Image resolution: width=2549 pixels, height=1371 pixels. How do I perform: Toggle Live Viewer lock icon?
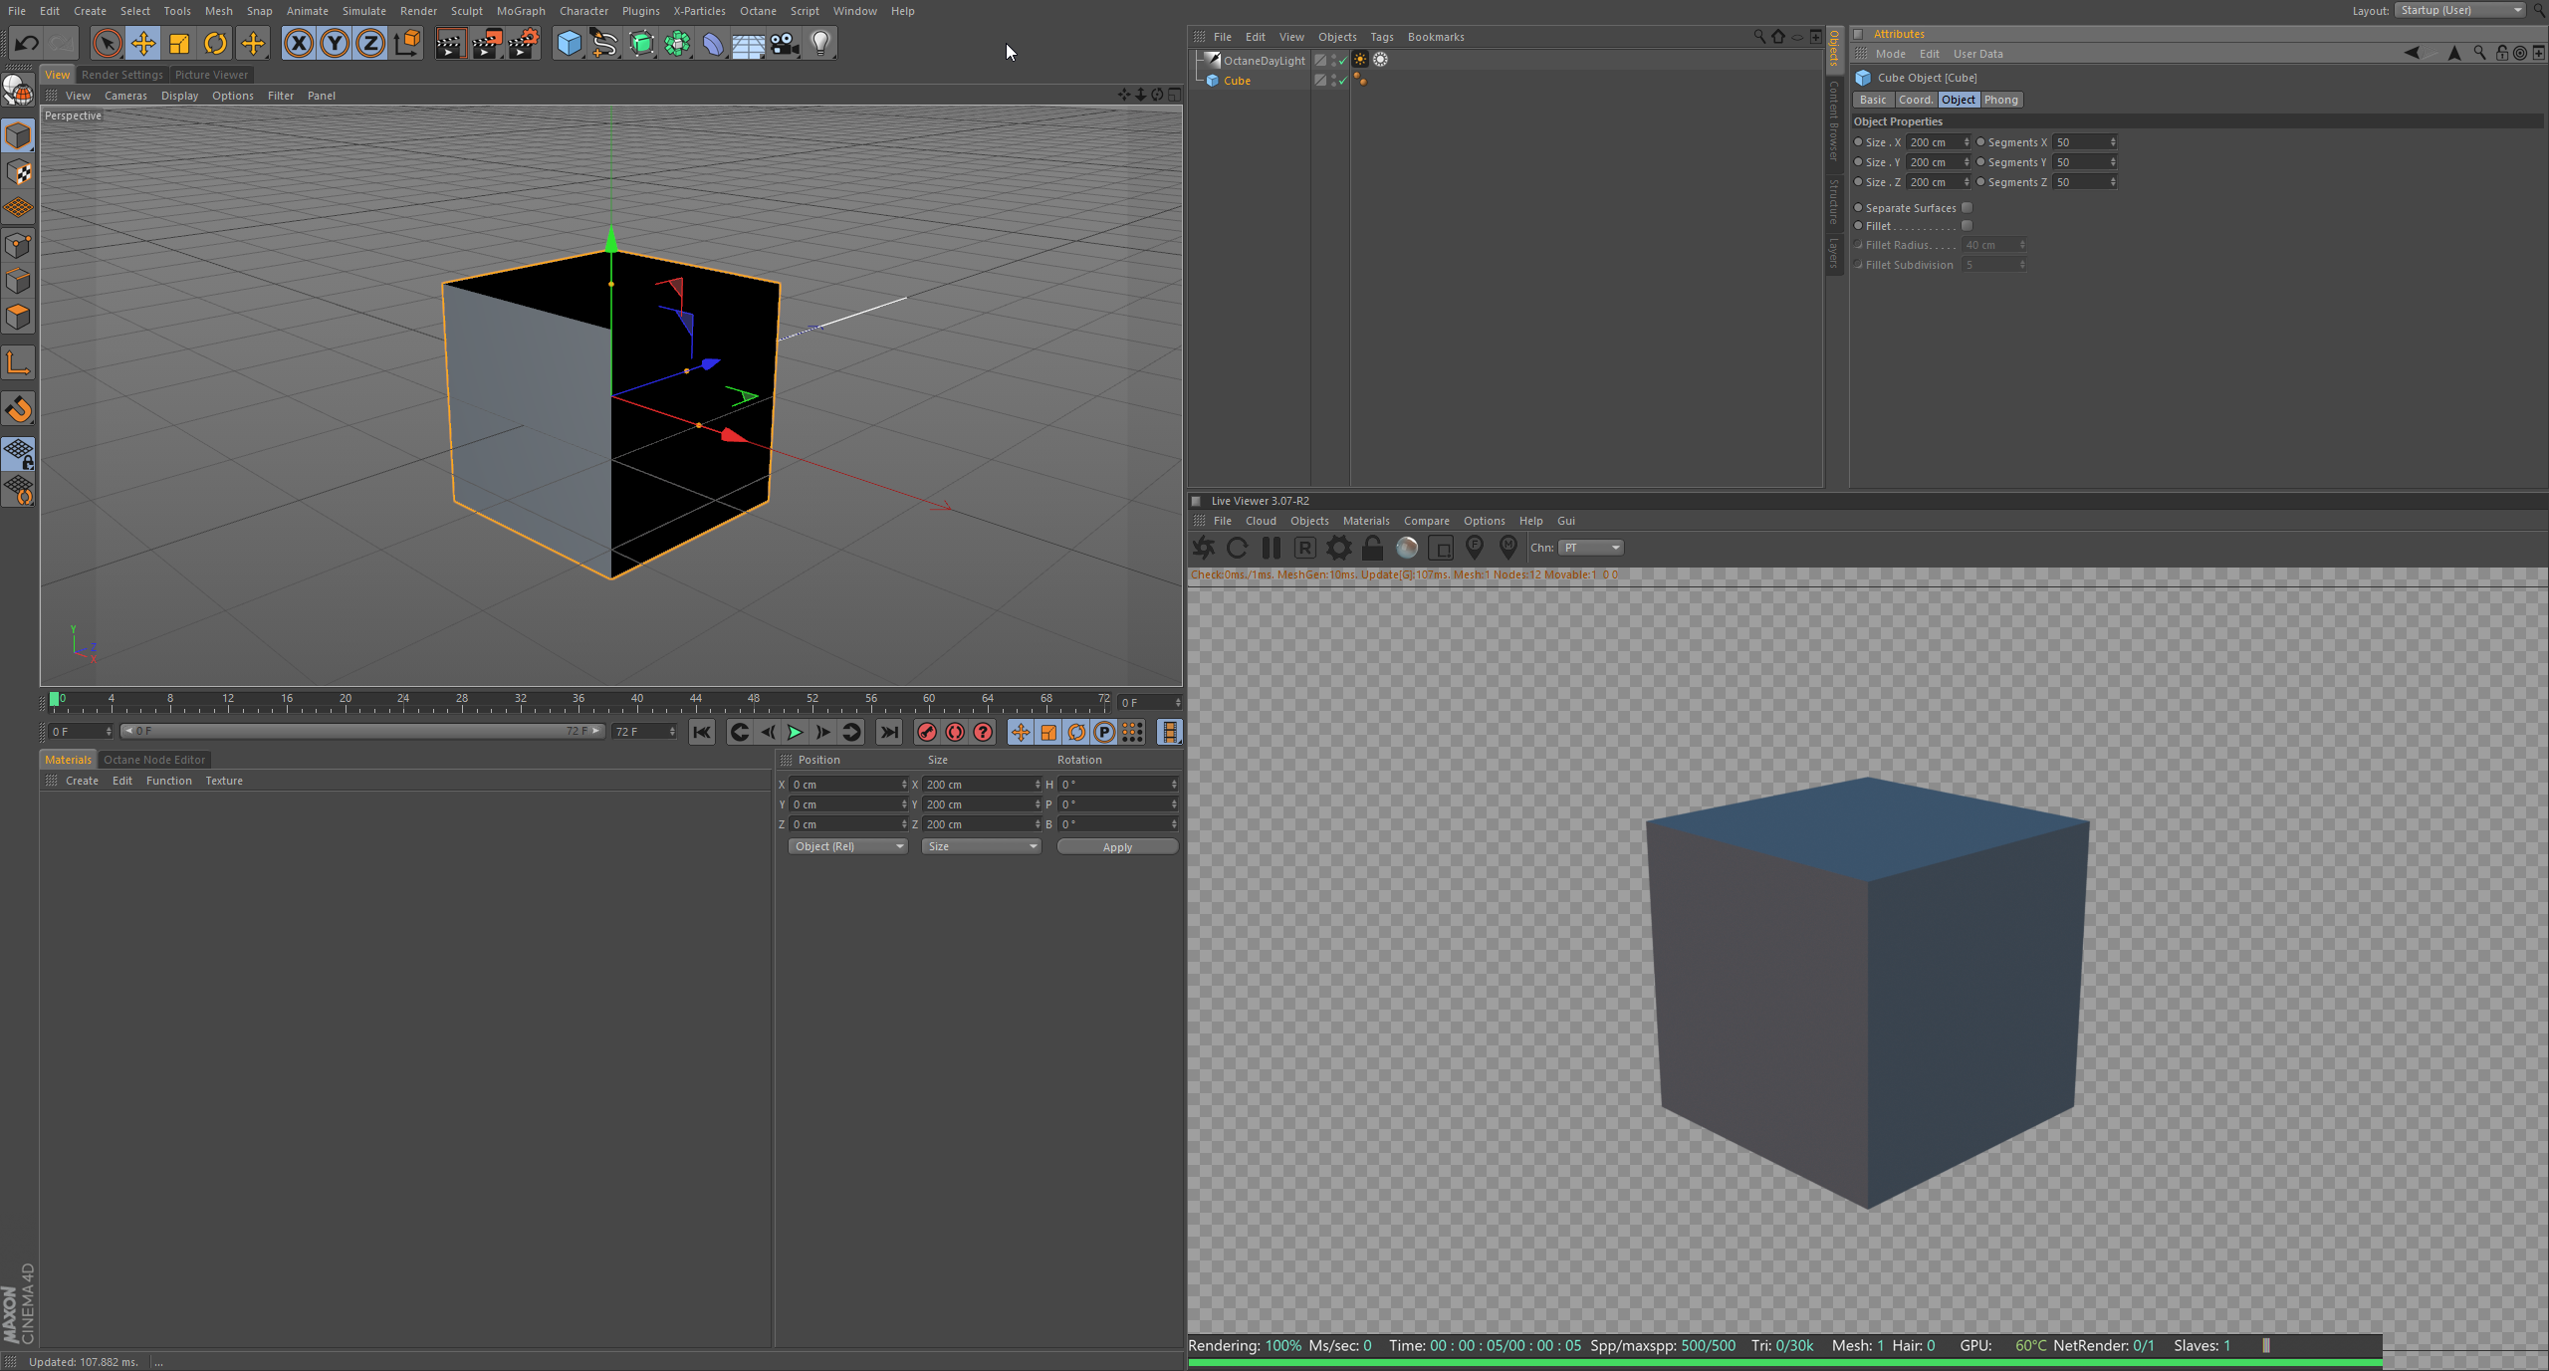tap(1372, 548)
